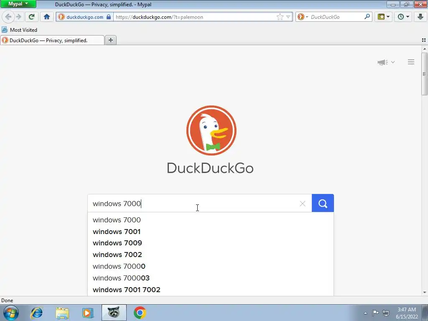Launch Google Chrome from taskbar
The width and height of the screenshot is (428, 321).
click(140, 313)
